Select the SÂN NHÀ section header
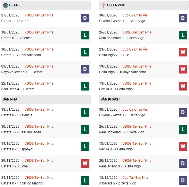This screenshot has width=189, height=187. coord(10,99)
